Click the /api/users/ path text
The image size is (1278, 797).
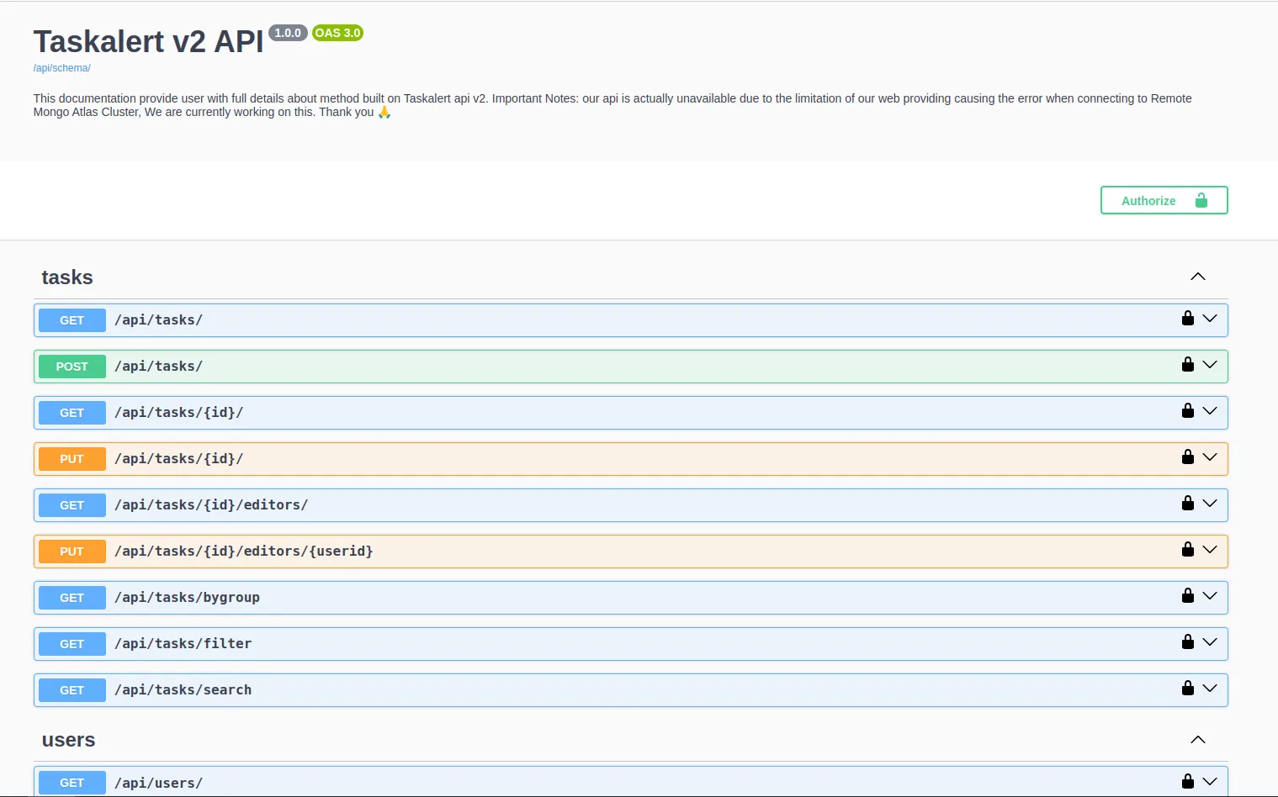(158, 783)
